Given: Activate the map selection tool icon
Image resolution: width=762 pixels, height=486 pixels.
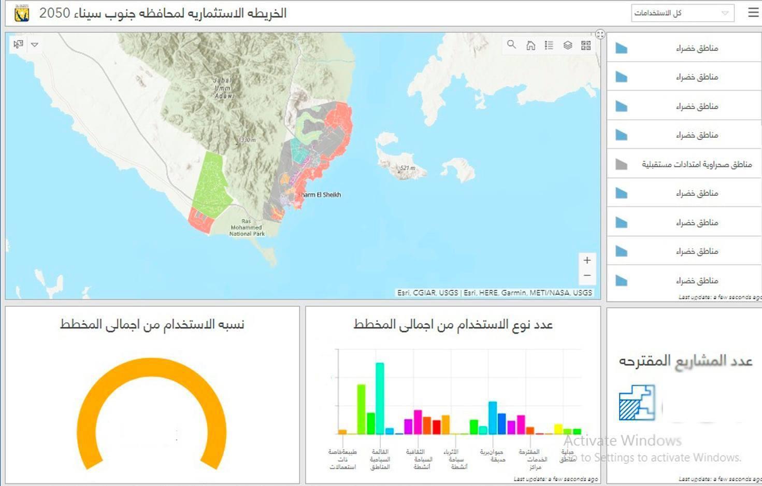Looking at the screenshot, I should [18, 45].
